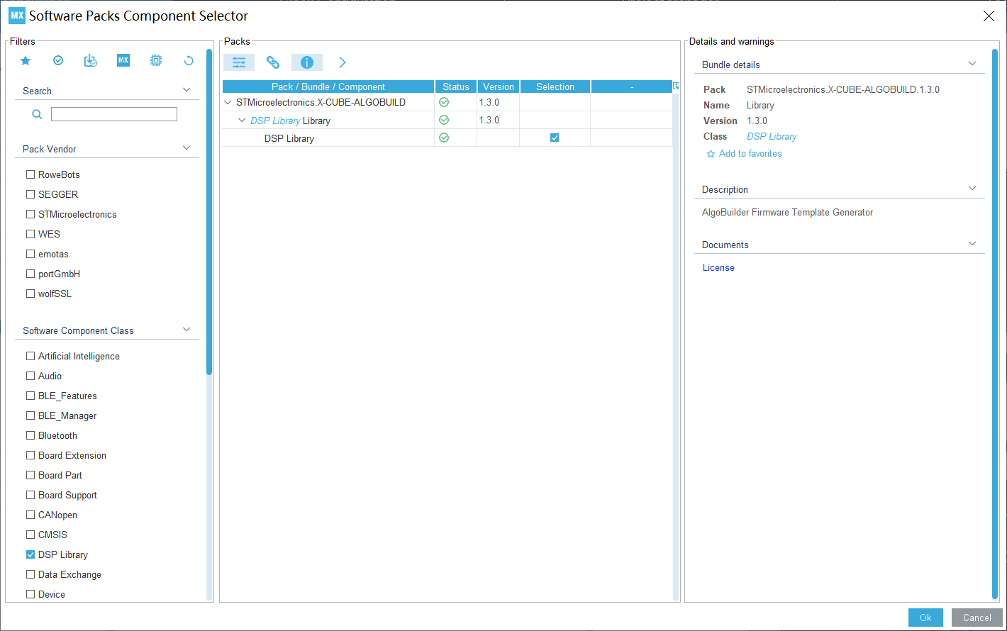This screenshot has width=1007, height=631.
Task: Collapse the Pack Vendor section chevron
Action: pos(187,147)
